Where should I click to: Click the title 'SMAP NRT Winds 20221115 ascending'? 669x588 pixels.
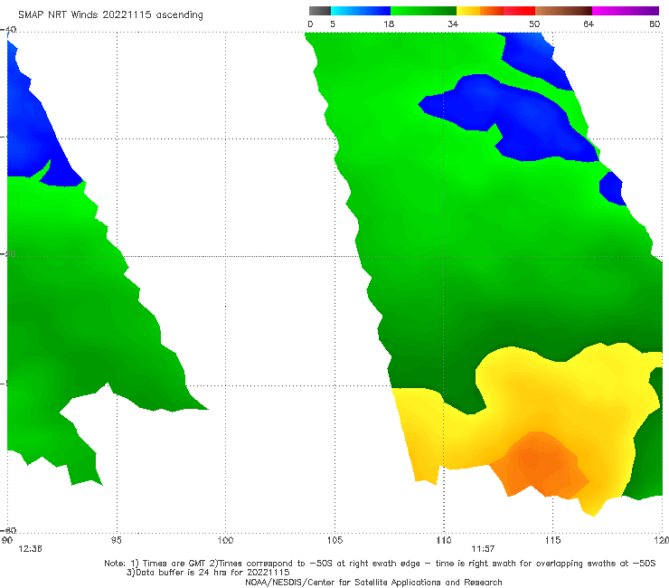(110, 14)
